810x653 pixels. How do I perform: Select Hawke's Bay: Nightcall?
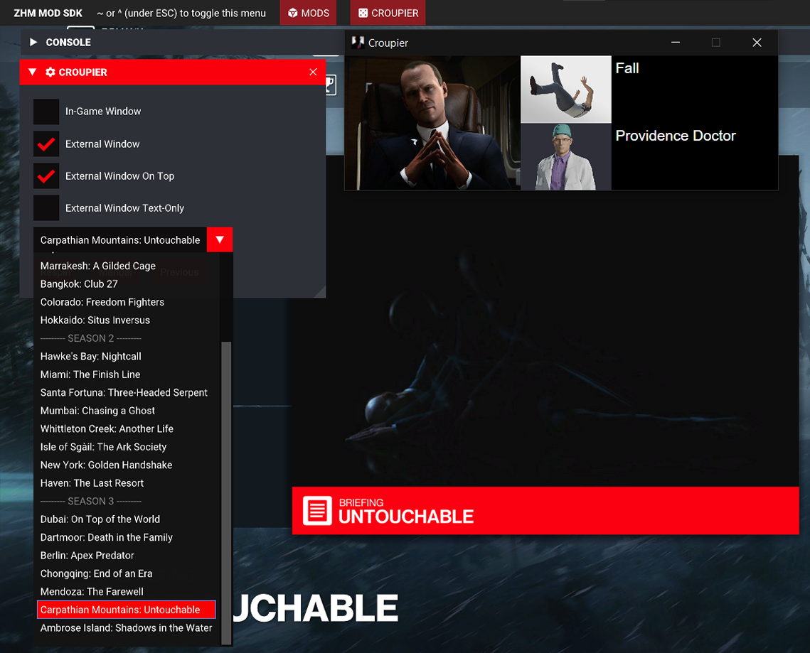[90, 356]
